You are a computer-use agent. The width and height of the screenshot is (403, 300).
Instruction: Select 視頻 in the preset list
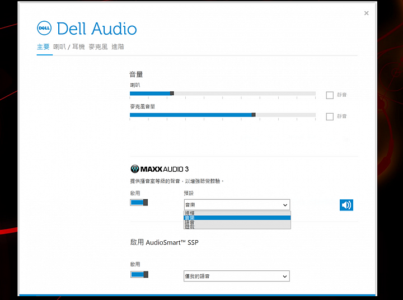tap(237, 213)
